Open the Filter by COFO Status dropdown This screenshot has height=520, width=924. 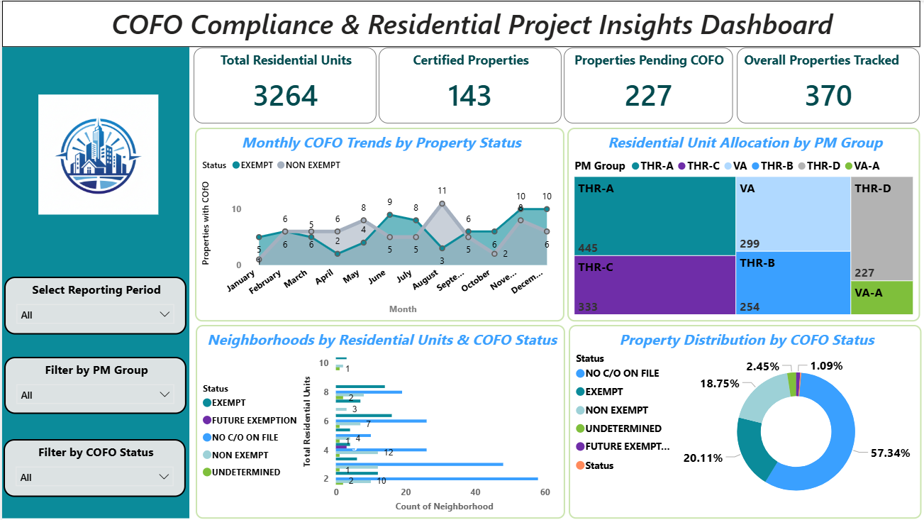(95, 477)
